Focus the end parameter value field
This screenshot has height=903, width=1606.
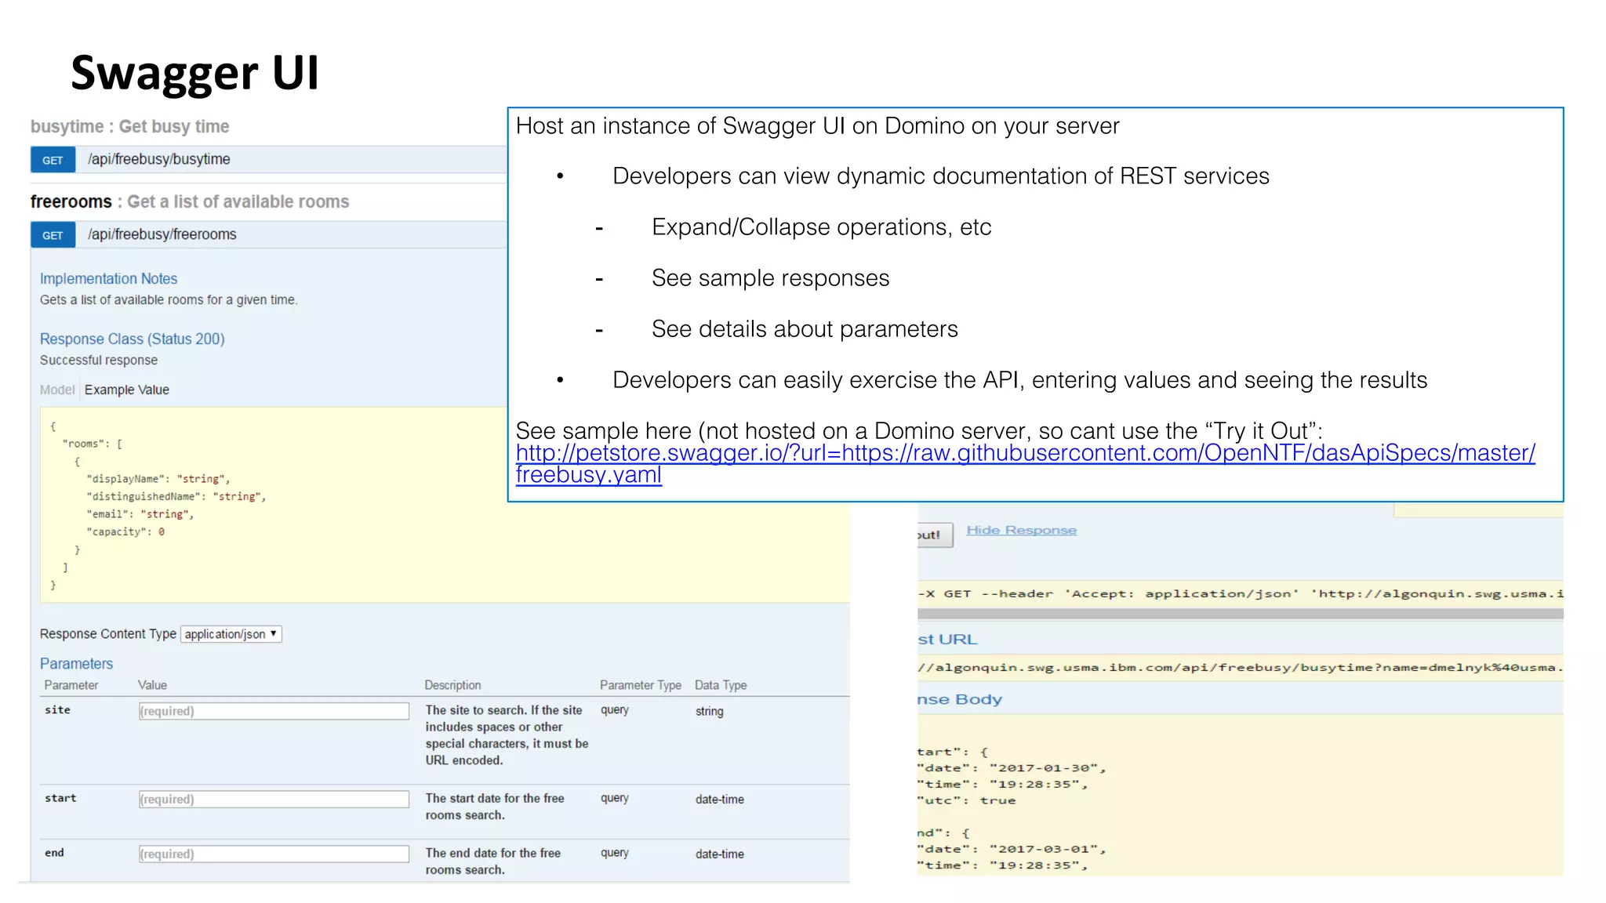coord(274,854)
